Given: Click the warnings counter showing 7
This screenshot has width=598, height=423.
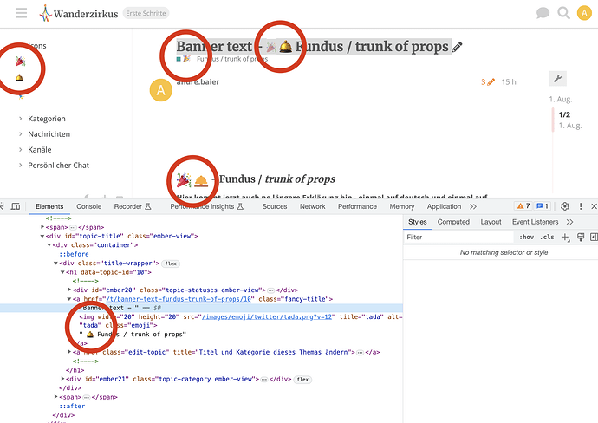Looking at the screenshot, I should pos(523,206).
